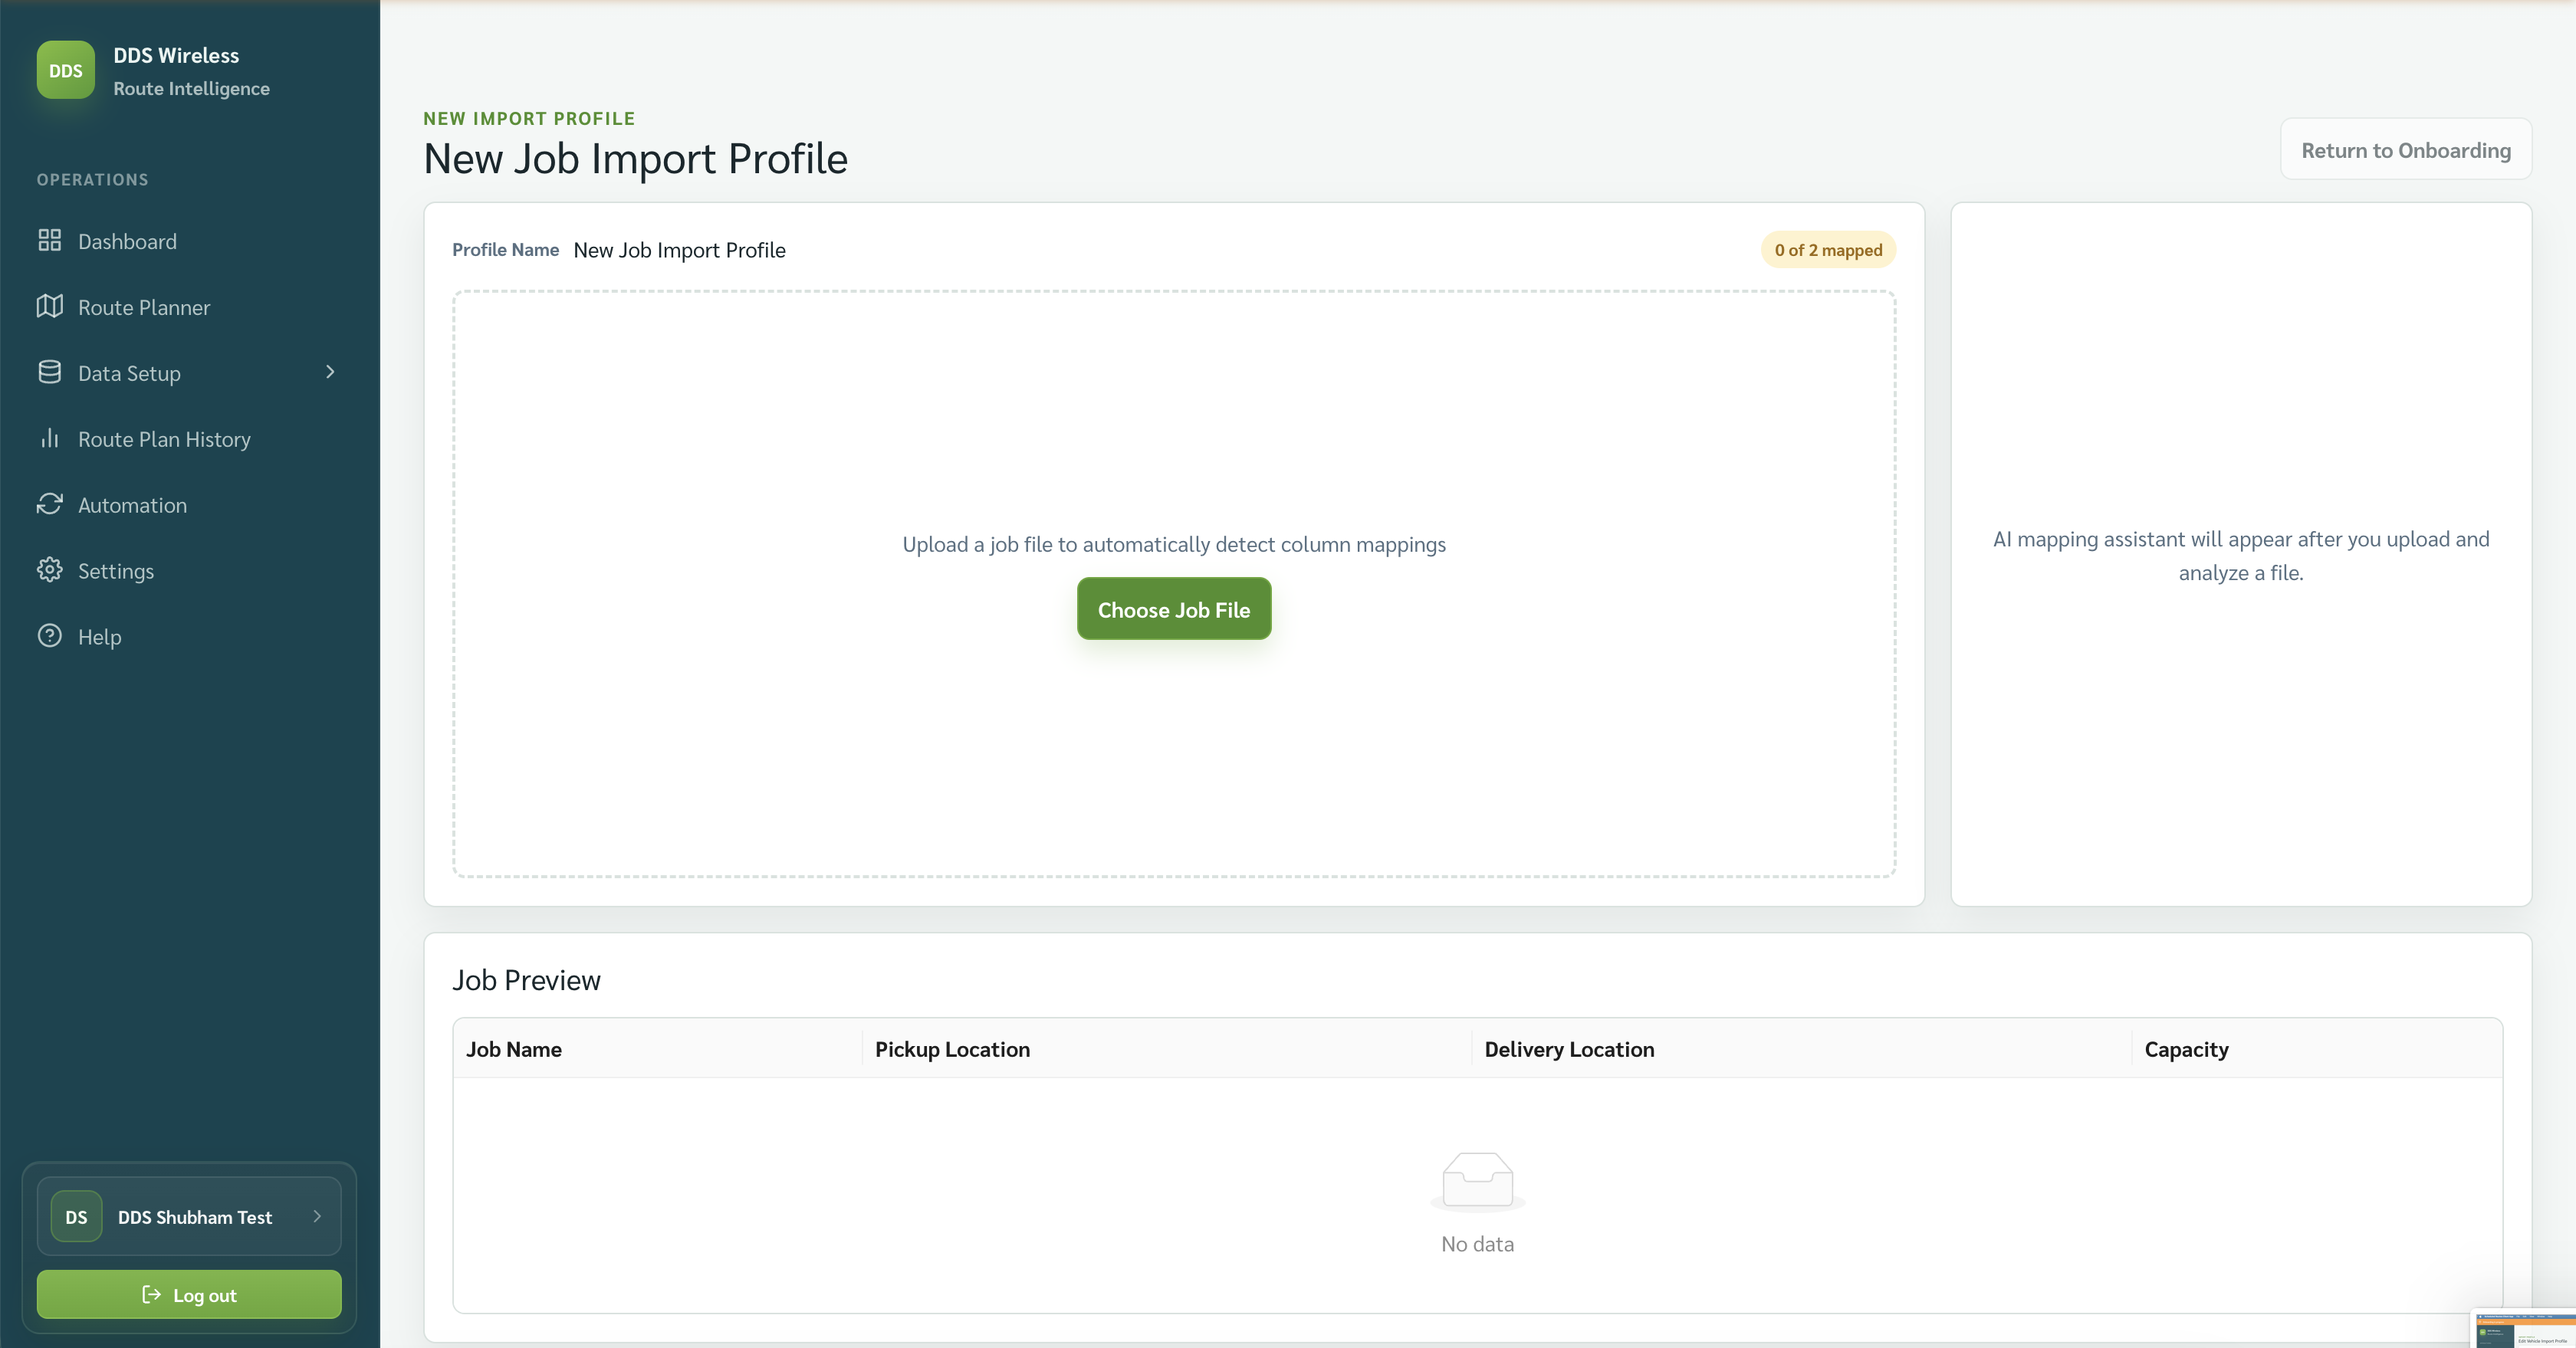Click the DS account avatar badge
The width and height of the screenshot is (2576, 1348).
pos(76,1216)
